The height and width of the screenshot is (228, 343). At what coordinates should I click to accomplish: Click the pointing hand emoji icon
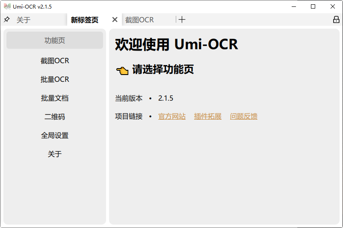122,71
